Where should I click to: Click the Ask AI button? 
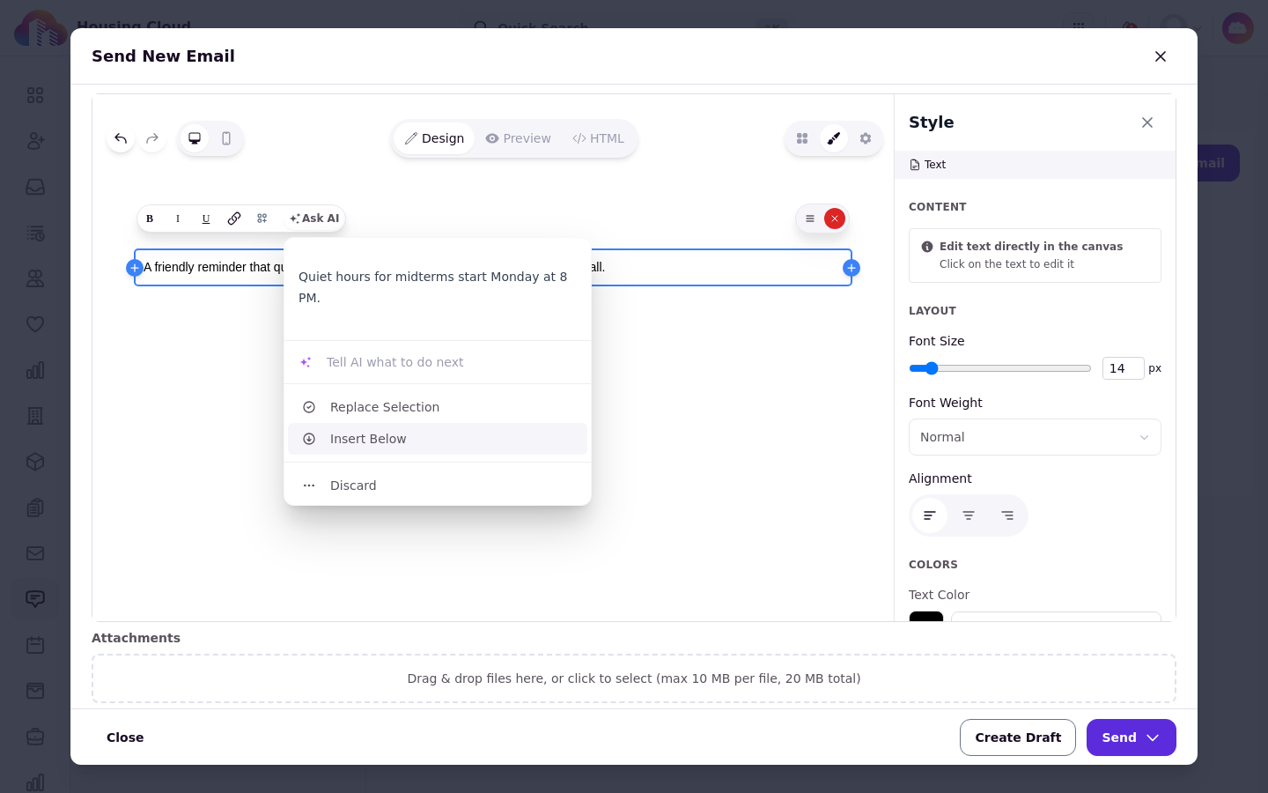314,219
